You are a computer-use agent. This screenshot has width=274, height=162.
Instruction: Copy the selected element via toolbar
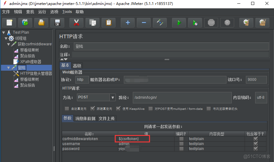coord(92,23)
